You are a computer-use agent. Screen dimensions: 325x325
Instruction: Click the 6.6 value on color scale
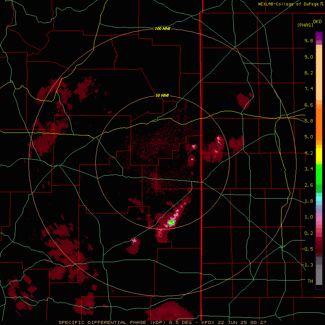click(309, 105)
